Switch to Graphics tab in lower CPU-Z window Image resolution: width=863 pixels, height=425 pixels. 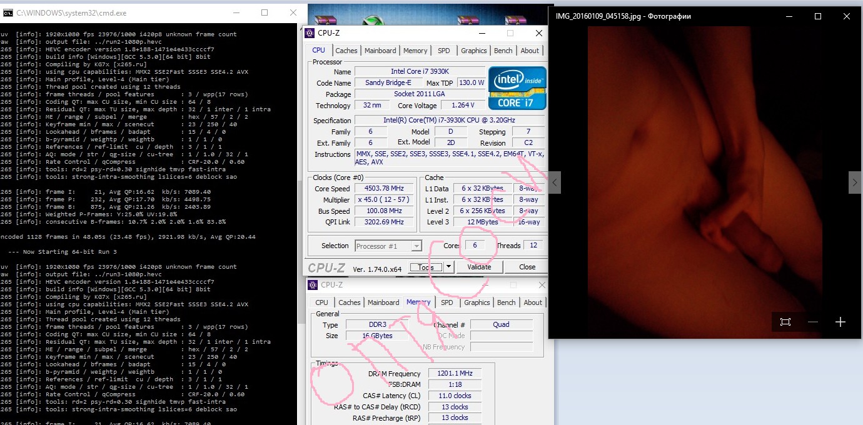tap(477, 302)
